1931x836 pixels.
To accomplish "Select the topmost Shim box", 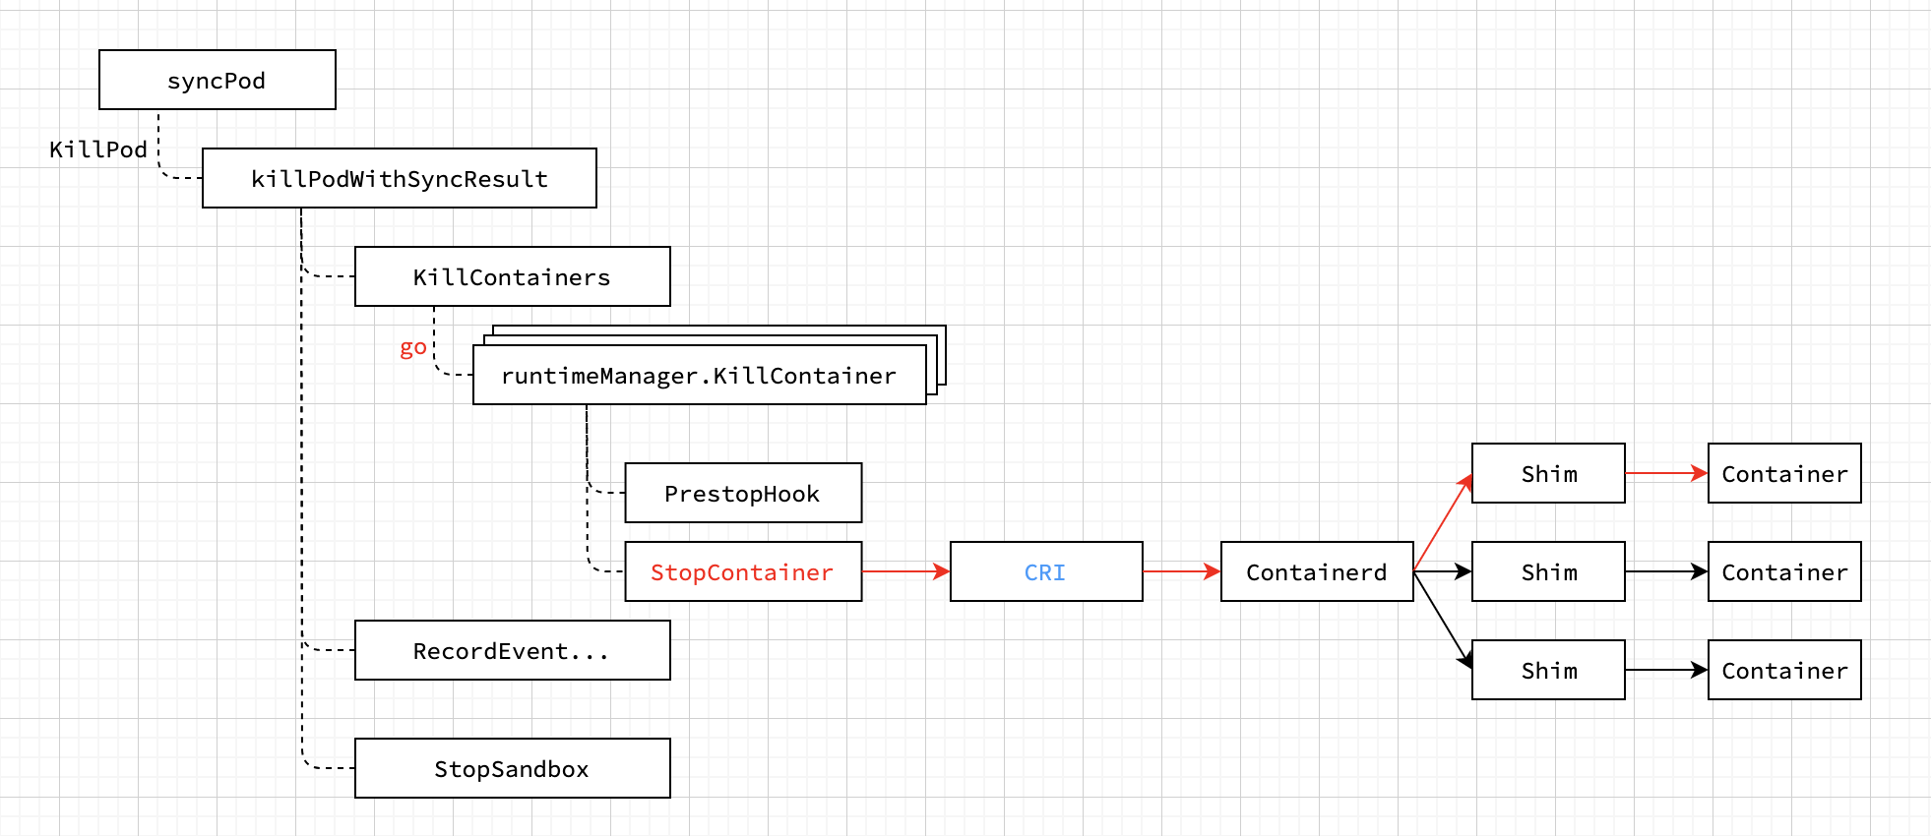I will pyautogui.click(x=1548, y=473).
